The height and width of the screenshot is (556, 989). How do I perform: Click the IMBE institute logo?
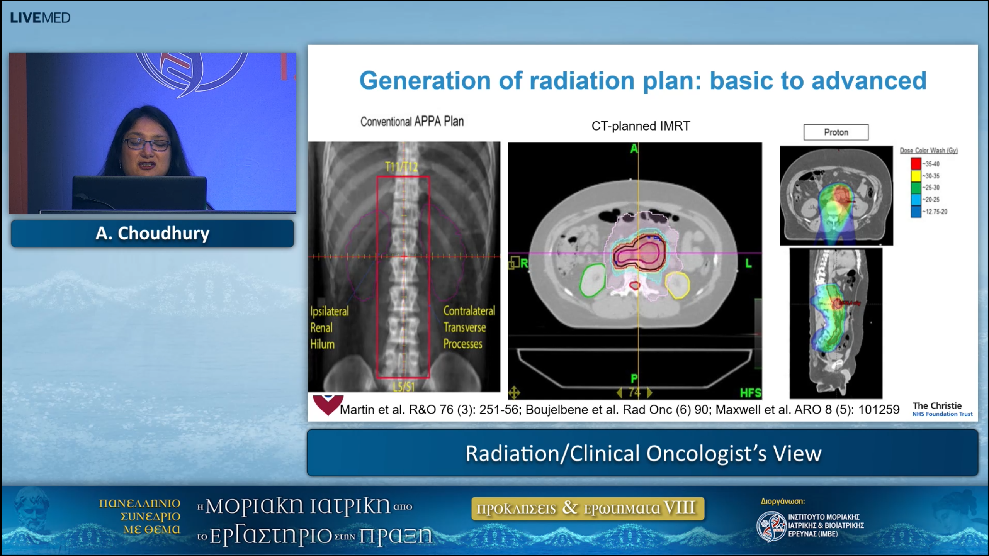click(771, 526)
